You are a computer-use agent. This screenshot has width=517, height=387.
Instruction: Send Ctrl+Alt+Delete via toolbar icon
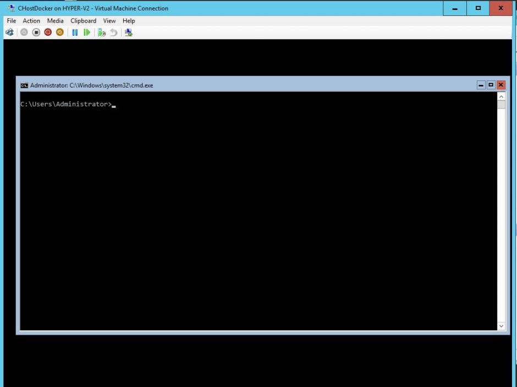coord(9,32)
